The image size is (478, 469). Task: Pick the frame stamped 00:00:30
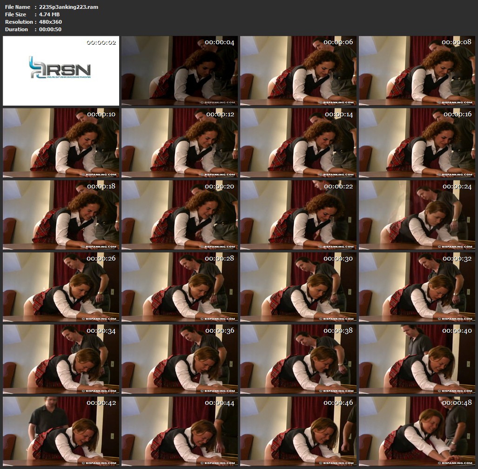tap(298, 287)
